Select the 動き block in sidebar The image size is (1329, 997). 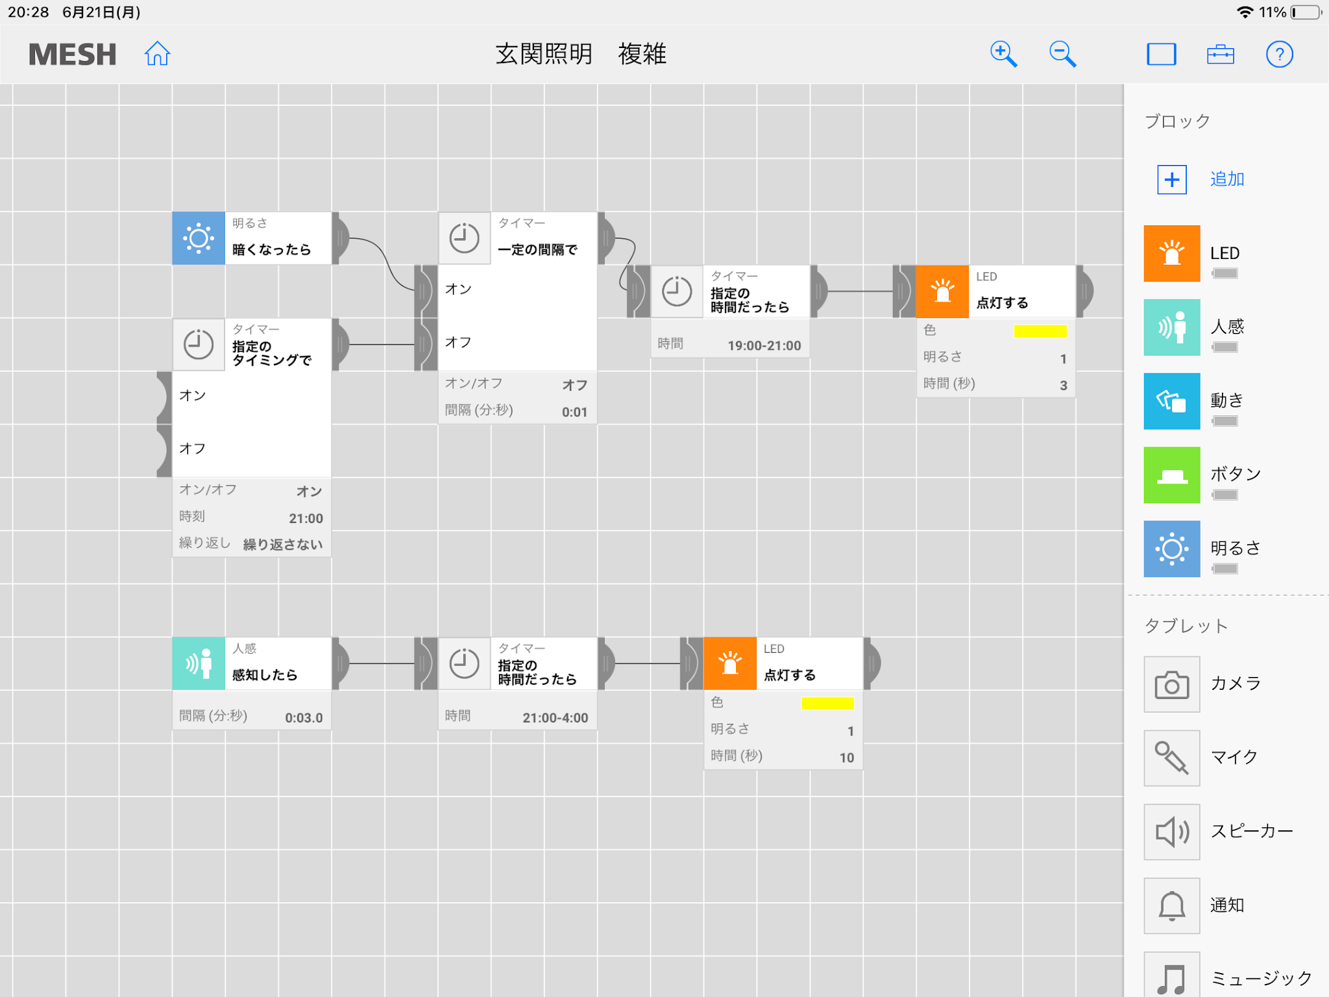1171,401
